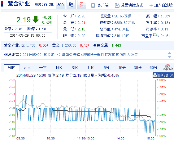Select the 分时 chart tab
174x141 pixels.
[11, 68]
